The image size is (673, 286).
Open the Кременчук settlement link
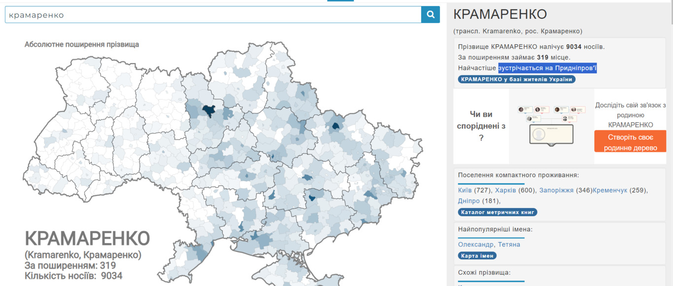pos(609,190)
